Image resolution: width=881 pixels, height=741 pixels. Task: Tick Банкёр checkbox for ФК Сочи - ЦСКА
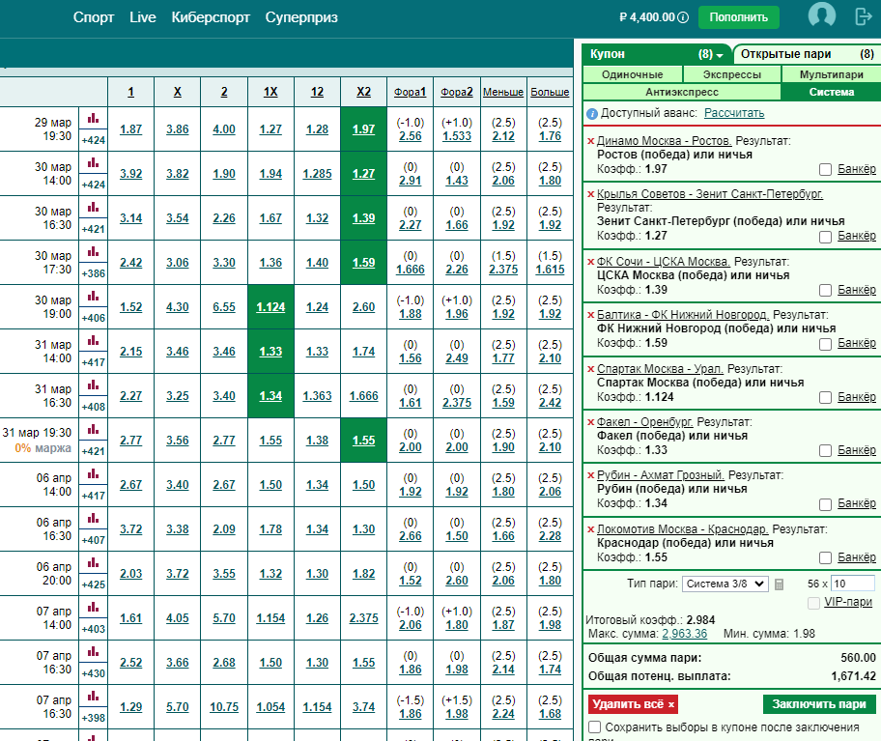point(825,291)
